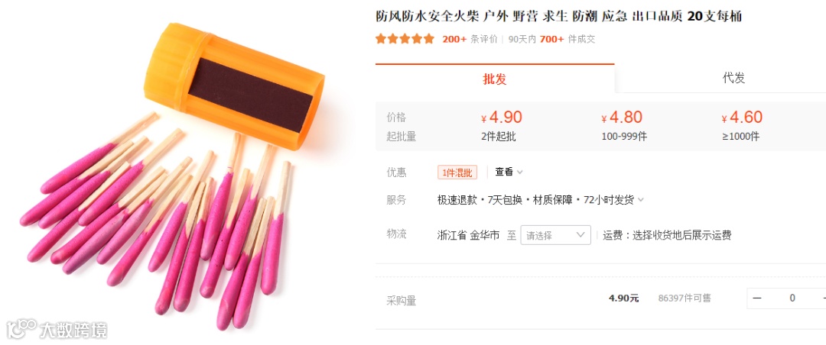This screenshot has height=345, width=826.
Task: Select the ¥4.60 ≥1000件 price tier
Action: [742, 126]
